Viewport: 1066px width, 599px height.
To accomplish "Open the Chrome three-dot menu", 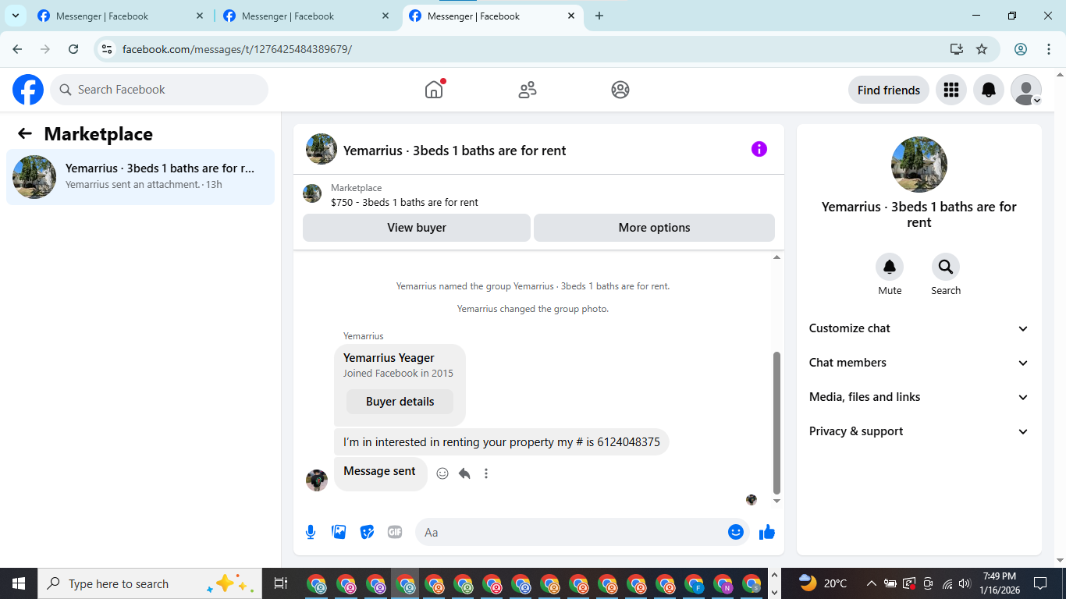I will (x=1048, y=49).
